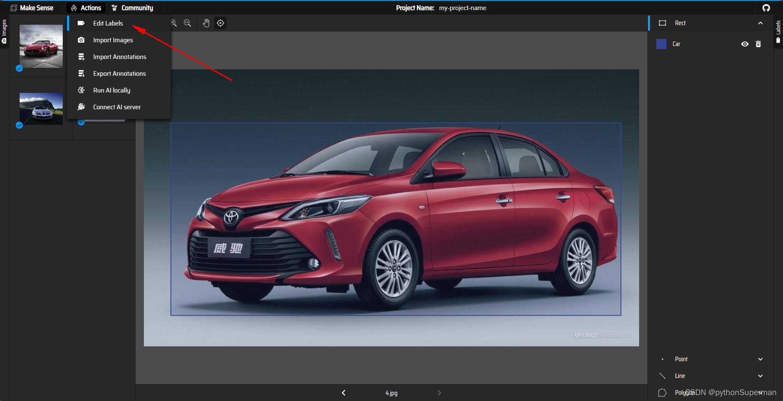
Task: Collapse the Rect section chevron
Action: click(760, 23)
